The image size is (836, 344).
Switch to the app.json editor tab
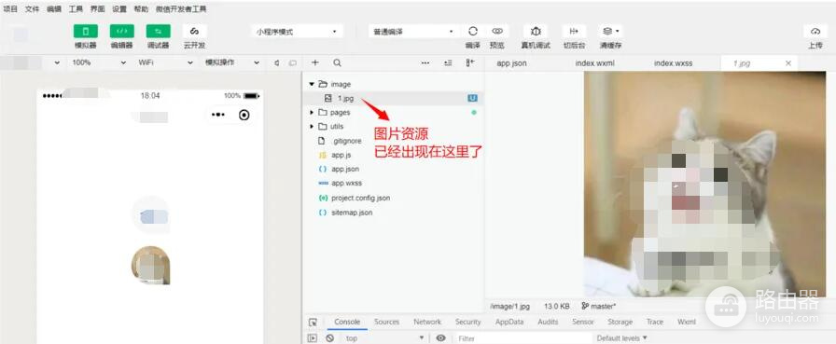click(x=511, y=62)
